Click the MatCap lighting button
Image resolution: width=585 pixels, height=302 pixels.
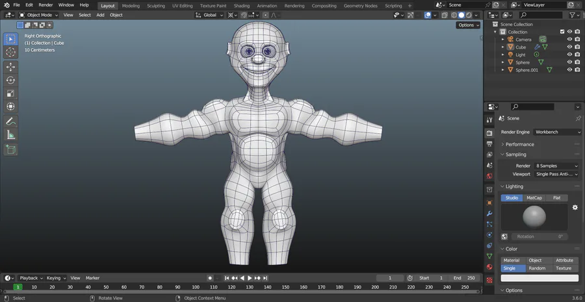coord(534,197)
